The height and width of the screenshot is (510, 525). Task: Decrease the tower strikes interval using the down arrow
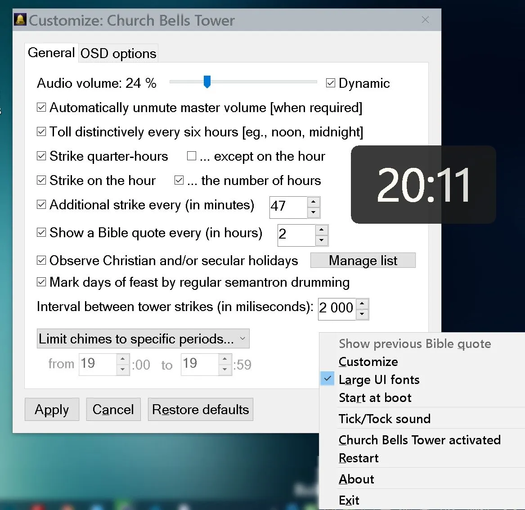coord(362,314)
